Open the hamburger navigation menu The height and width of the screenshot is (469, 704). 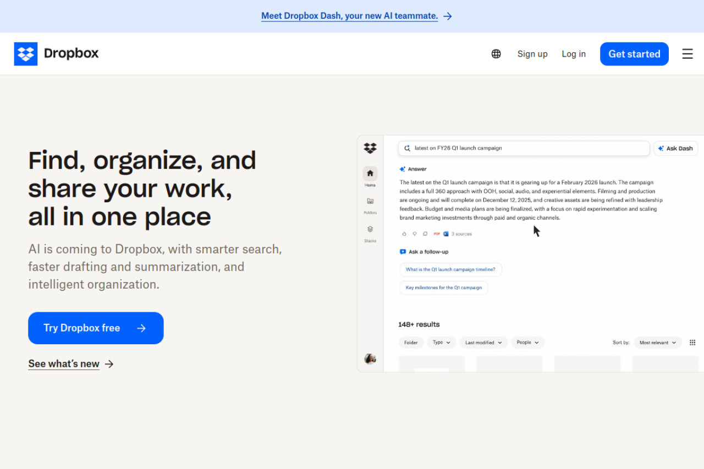pyautogui.click(x=687, y=53)
